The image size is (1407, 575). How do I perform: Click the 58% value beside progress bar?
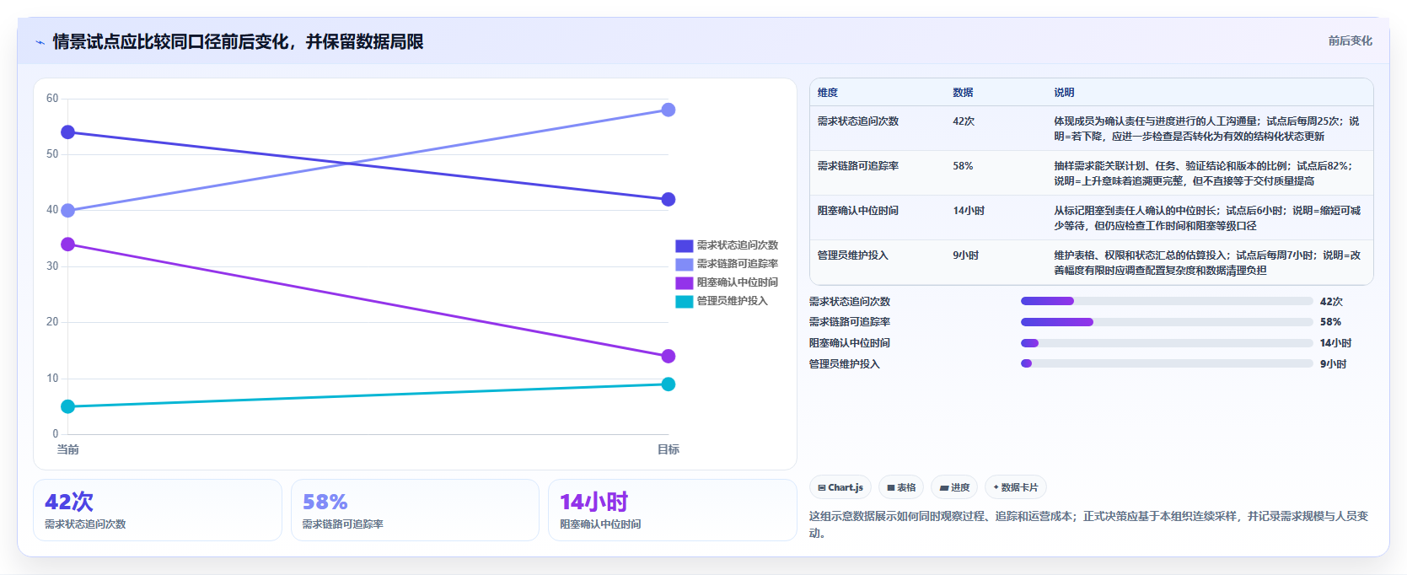1330,322
